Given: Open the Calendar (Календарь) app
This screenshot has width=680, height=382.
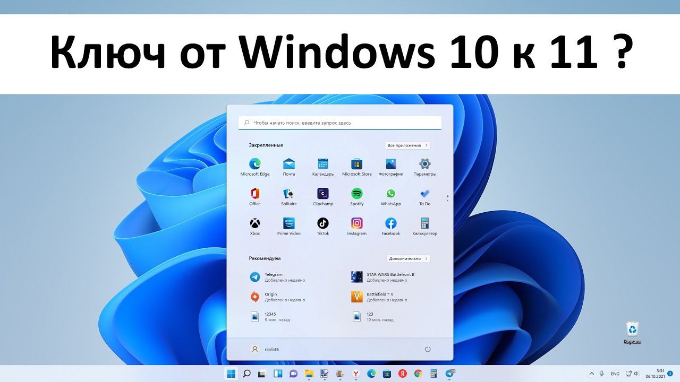Looking at the screenshot, I should point(323,167).
